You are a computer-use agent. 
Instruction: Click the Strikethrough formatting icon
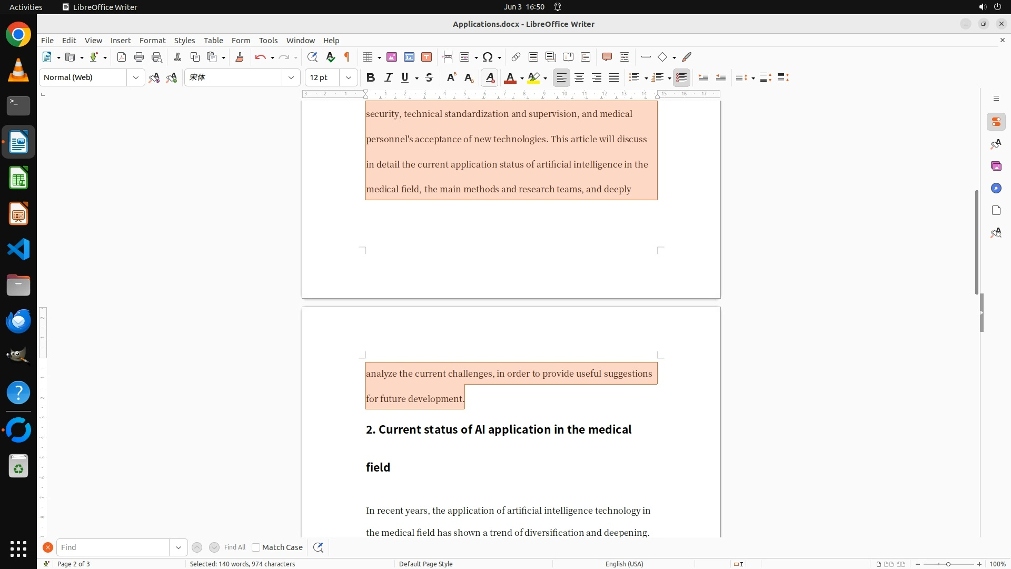[429, 77]
